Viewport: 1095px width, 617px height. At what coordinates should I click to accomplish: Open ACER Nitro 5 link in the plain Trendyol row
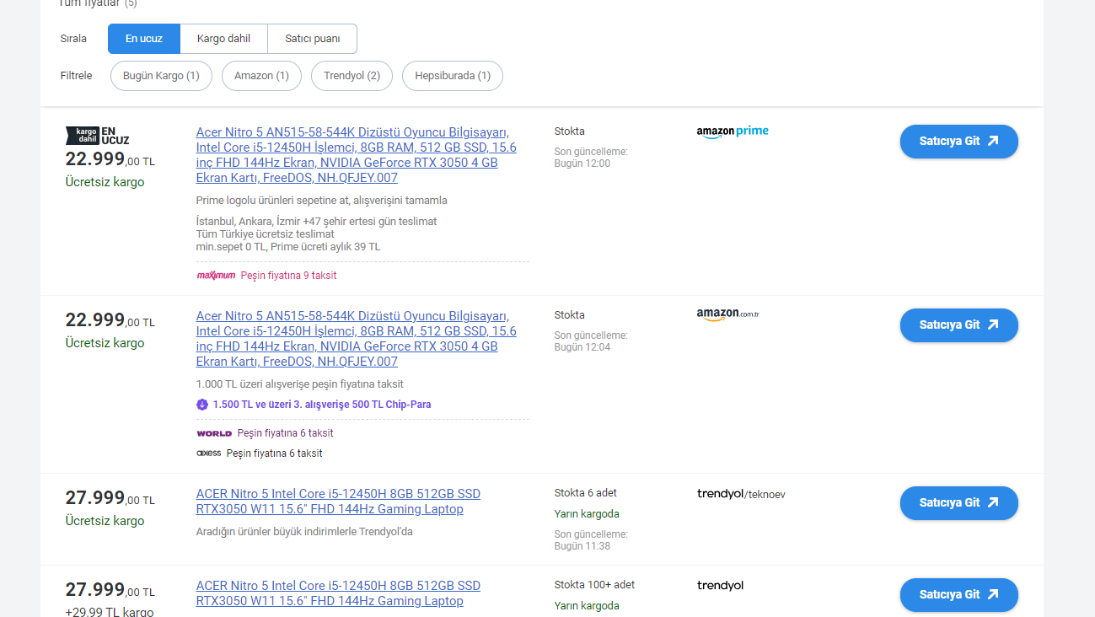point(338,593)
